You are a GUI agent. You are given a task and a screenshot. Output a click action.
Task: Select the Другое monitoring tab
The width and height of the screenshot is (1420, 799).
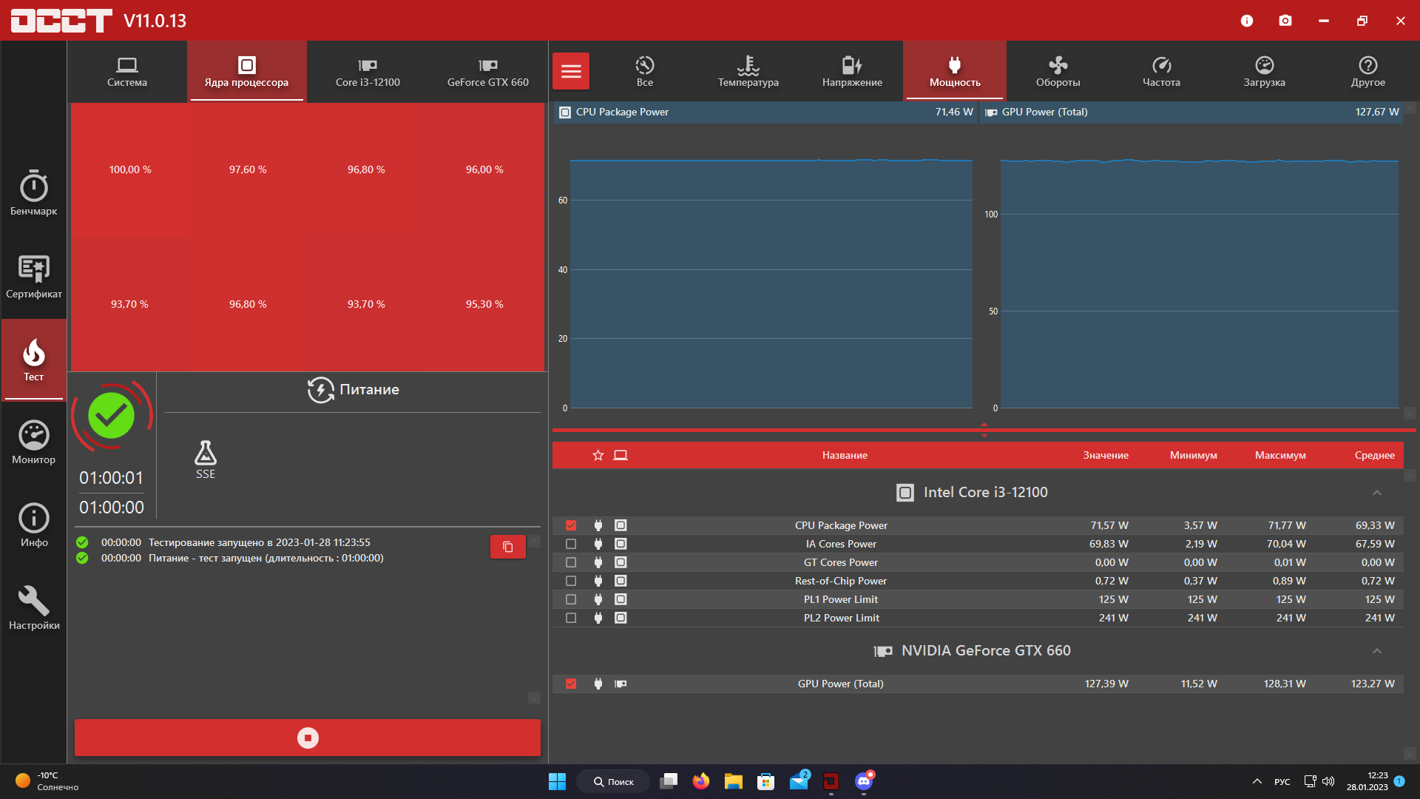[x=1368, y=71]
